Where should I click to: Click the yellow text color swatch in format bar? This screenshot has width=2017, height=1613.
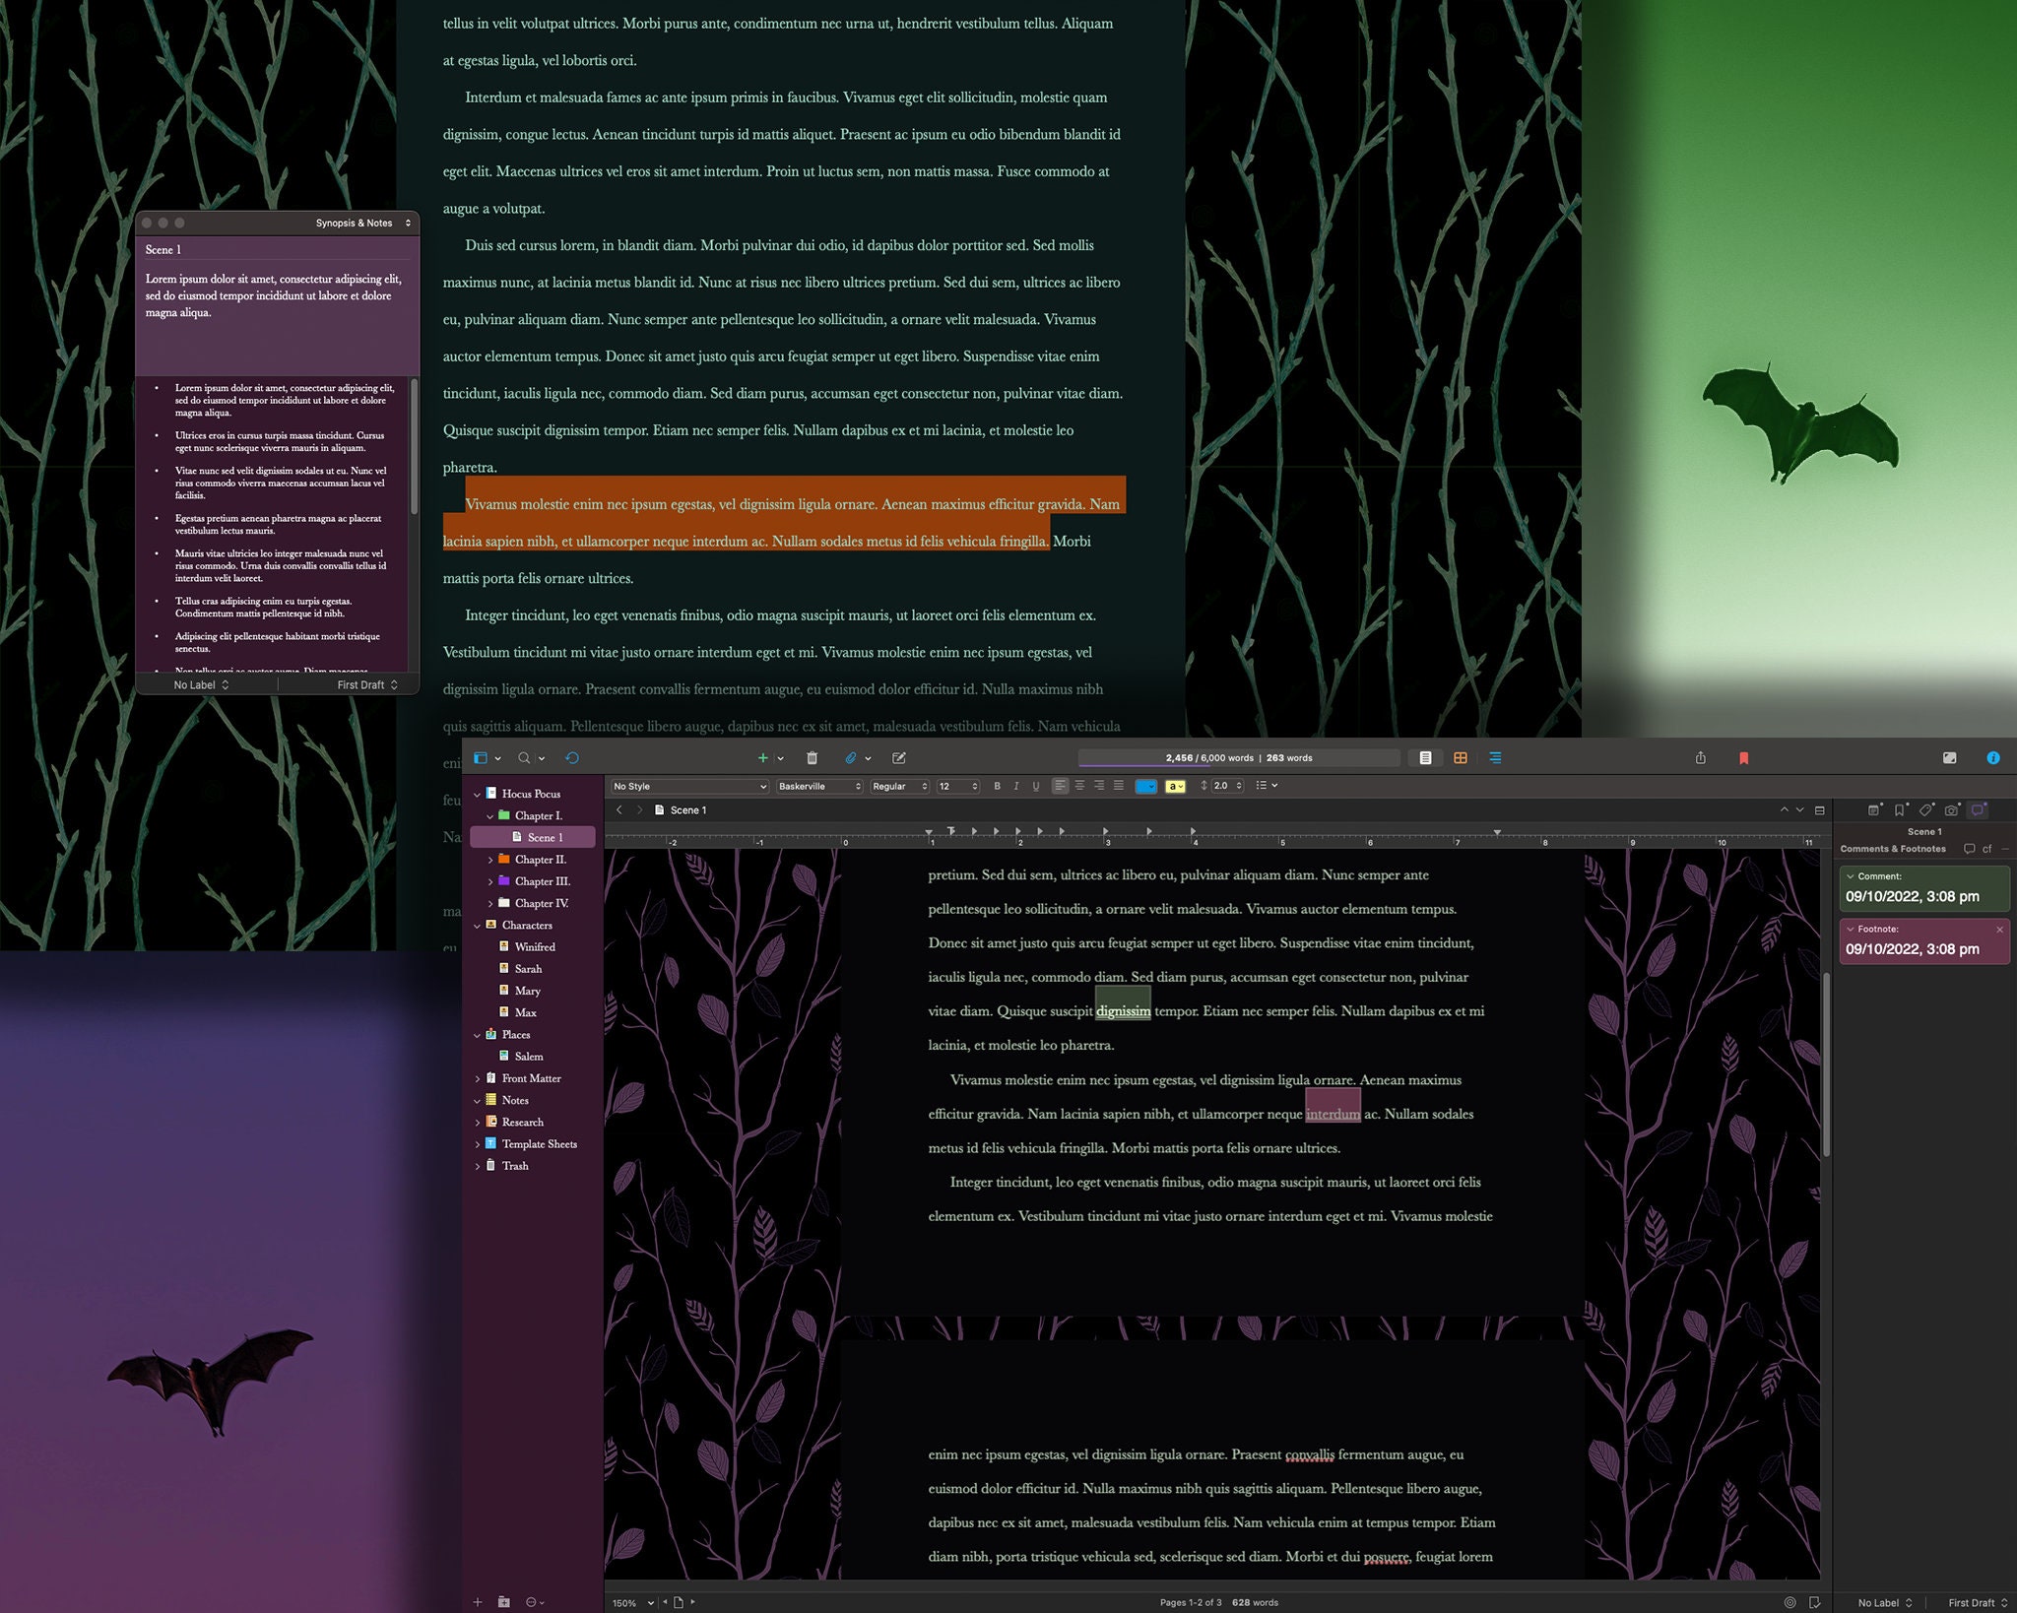(x=1176, y=786)
